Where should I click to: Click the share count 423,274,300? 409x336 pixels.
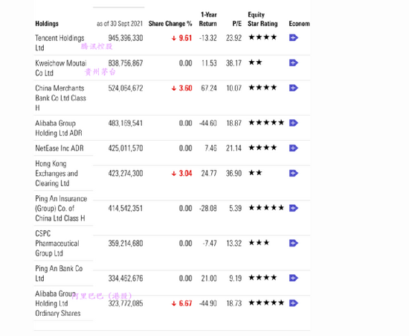126,174
